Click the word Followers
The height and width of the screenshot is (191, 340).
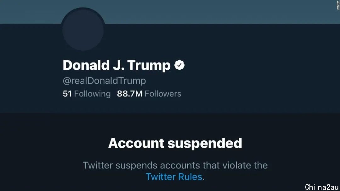tap(163, 94)
